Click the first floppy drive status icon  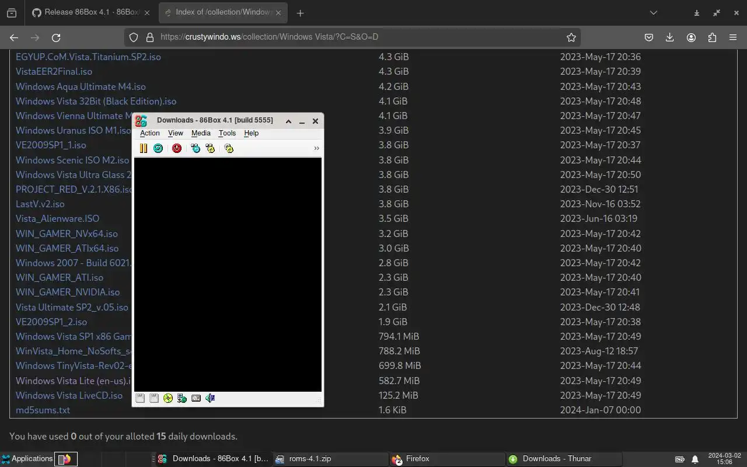pos(140,398)
